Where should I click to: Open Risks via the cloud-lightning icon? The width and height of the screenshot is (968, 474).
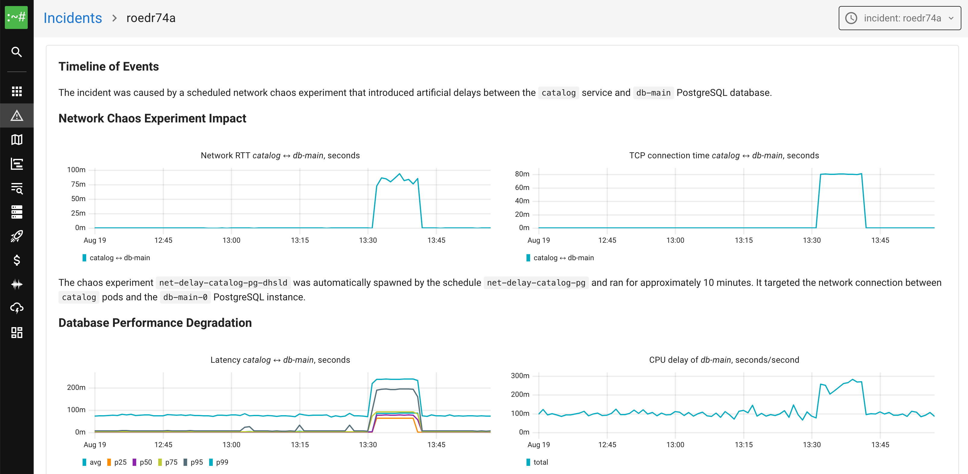tap(17, 308)
